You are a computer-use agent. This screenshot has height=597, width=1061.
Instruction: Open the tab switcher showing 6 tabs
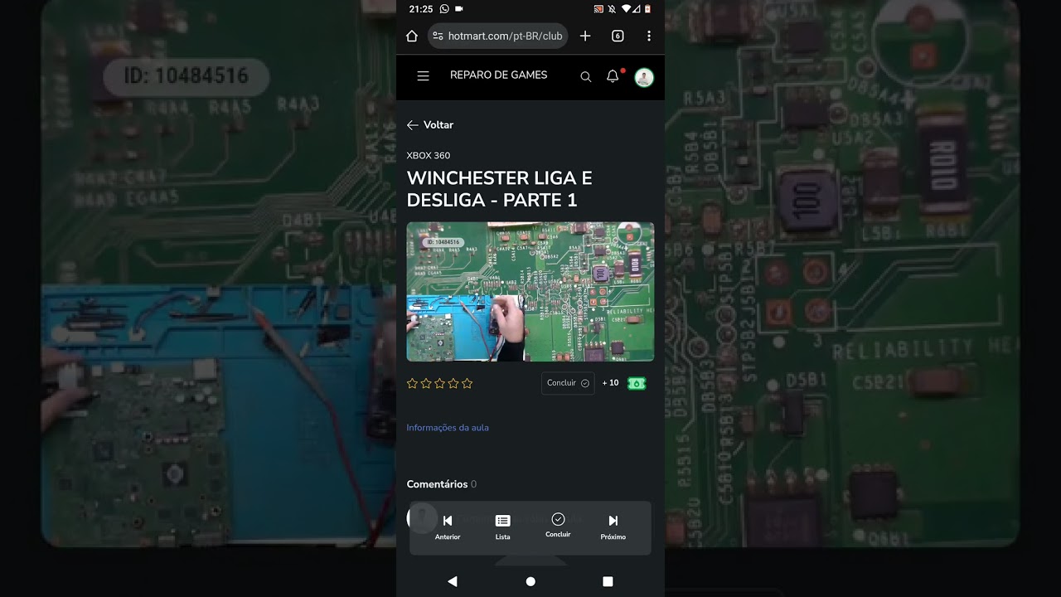point(618,36)
